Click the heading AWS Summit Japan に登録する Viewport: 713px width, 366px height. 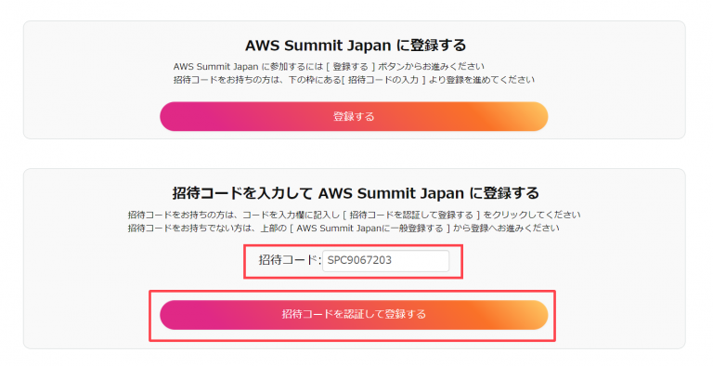tap(356, 46)
